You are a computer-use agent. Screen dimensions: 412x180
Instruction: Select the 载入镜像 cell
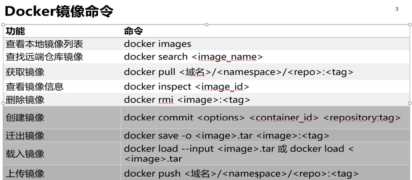click(x=25, y=154)
